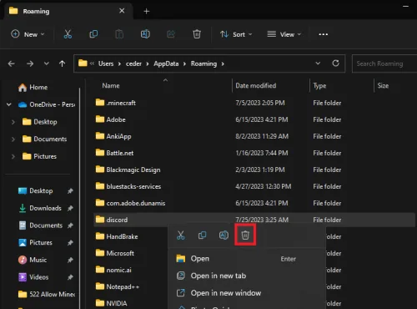Image resolution: width=417 pixels, height=309 pixels.
Task: Sort by the Type column header
Action: (319, 86)
